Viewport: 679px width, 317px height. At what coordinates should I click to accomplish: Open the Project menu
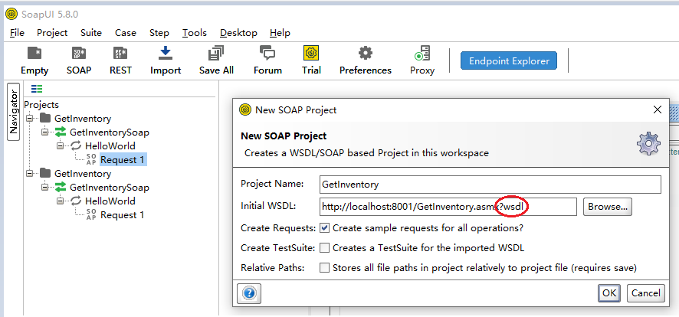tap(52, 33)
